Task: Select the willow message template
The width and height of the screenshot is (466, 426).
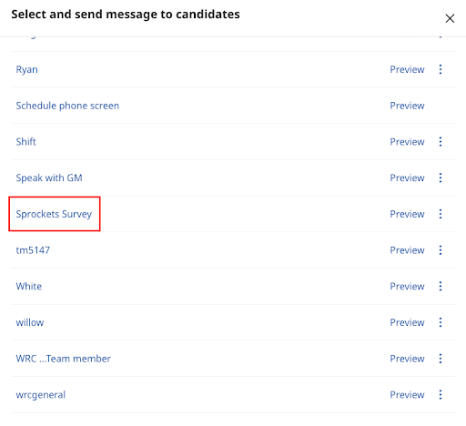Action: click(30, 322)
